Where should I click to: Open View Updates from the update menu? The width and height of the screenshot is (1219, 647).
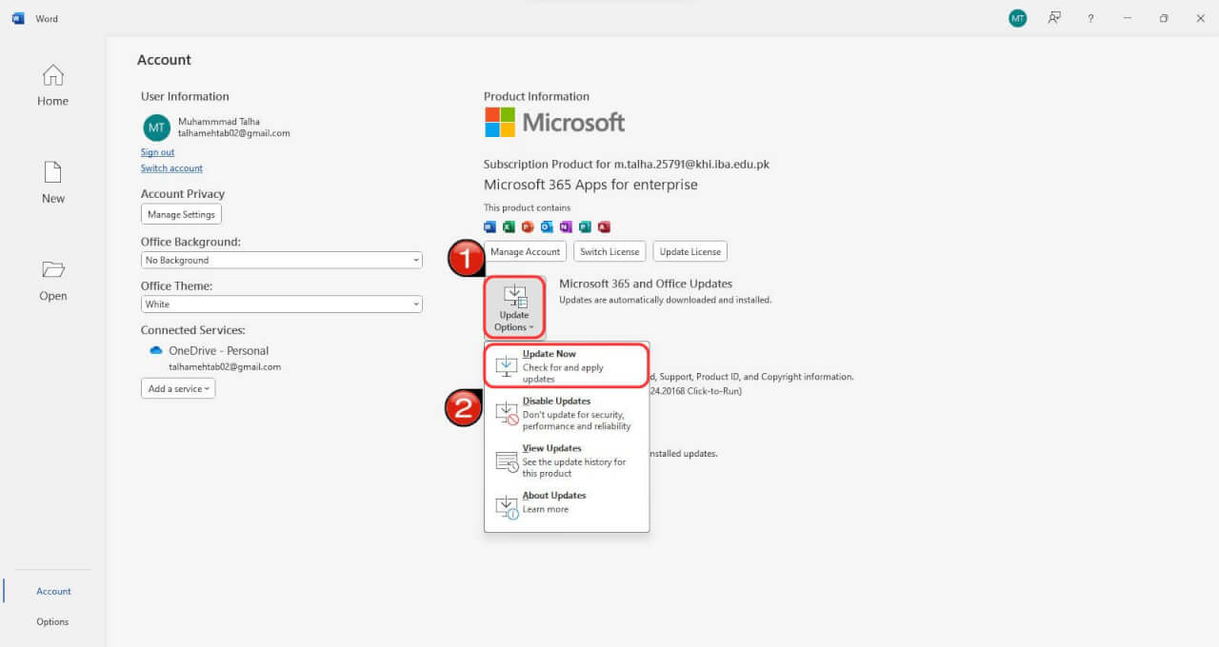[x=551, y=460]
